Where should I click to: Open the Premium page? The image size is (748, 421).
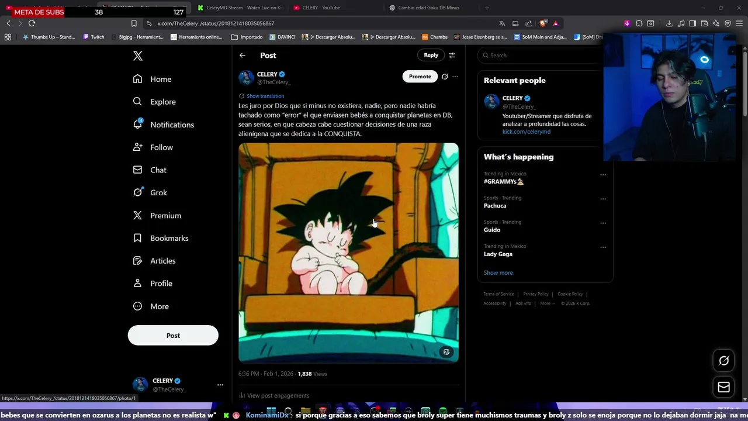point(157,215)
